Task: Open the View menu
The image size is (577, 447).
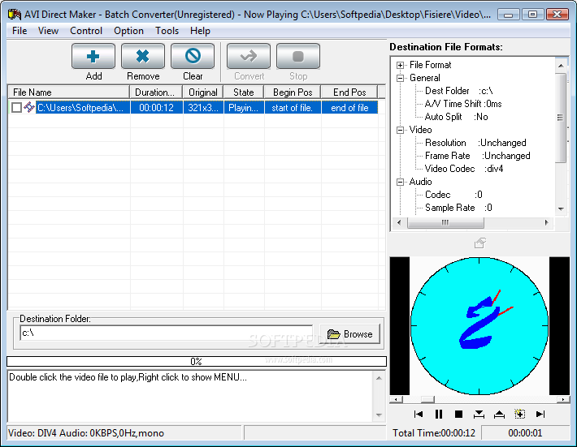Action: 48,31
